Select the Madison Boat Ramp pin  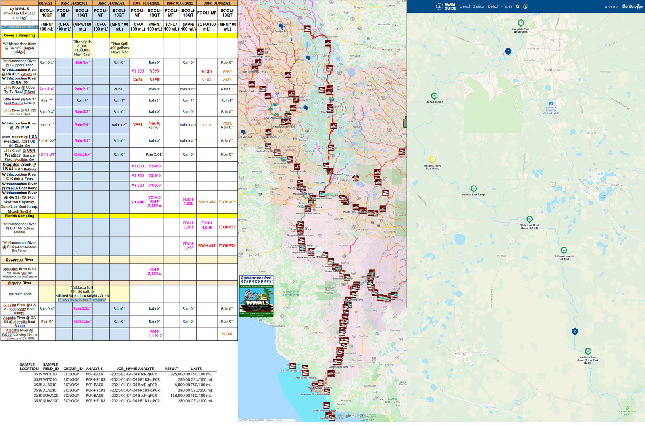[x=588, y=352]
